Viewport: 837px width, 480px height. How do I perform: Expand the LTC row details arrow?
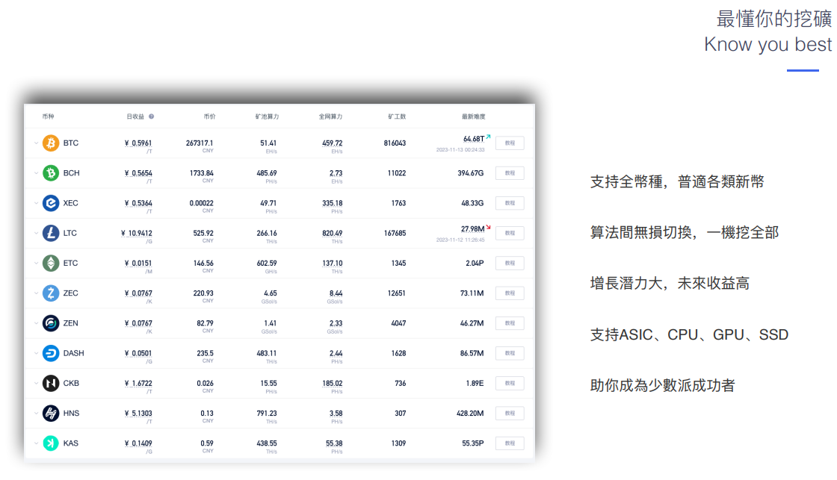point(36,233)
